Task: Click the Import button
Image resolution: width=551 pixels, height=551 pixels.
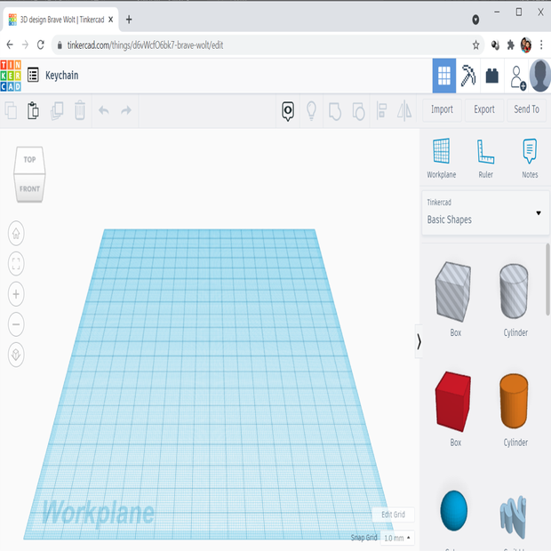Action: coord(442,109)
